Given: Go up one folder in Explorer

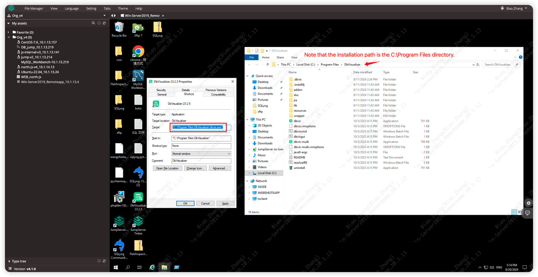Looking at the screenshot, I should click(x=268, y=65).
